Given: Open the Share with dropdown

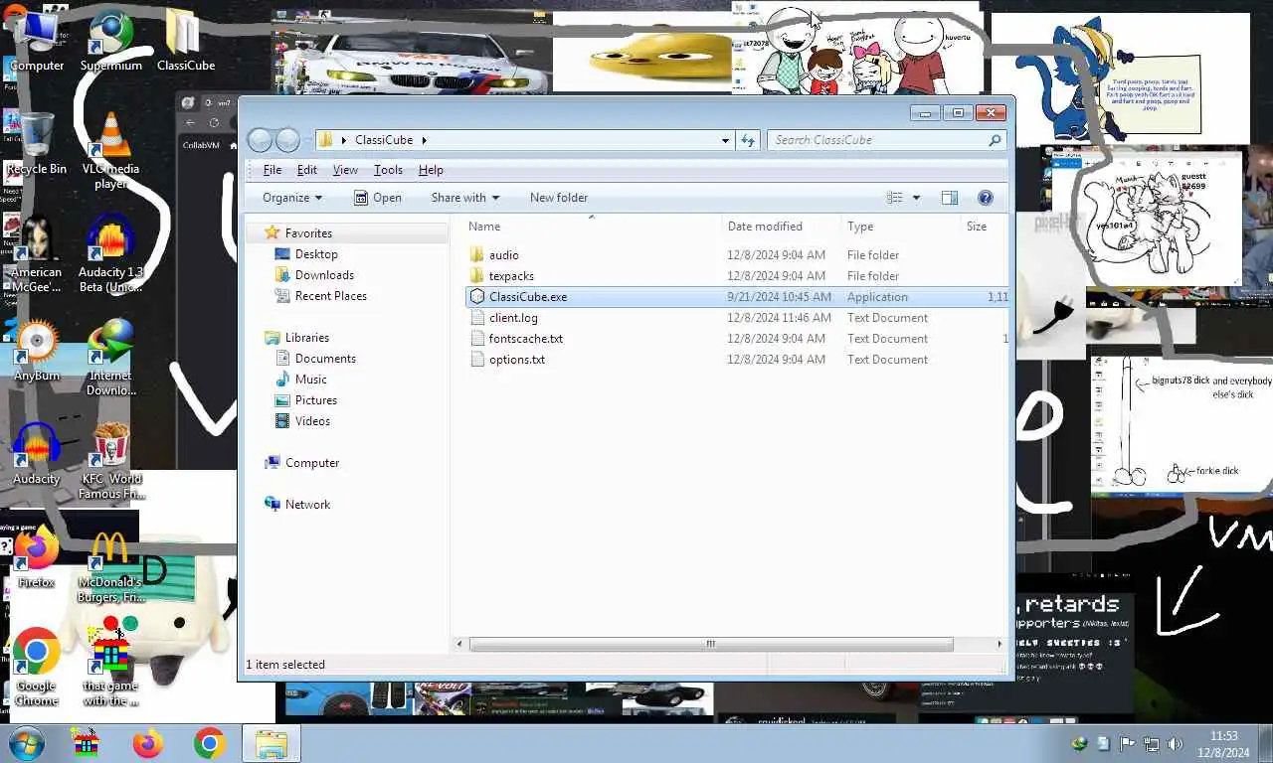Looking at the screenshot, I should [x=464, y=198].
